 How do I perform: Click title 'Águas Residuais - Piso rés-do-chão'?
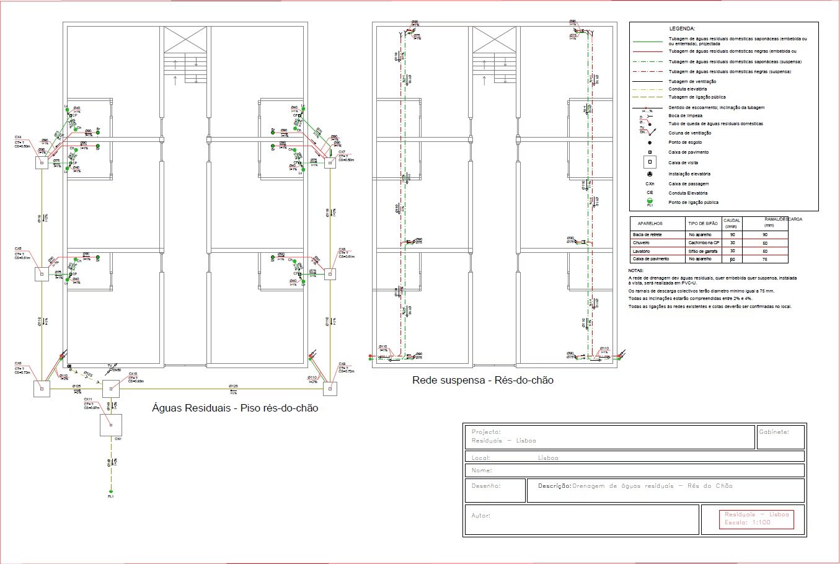[x=235, y=408]
